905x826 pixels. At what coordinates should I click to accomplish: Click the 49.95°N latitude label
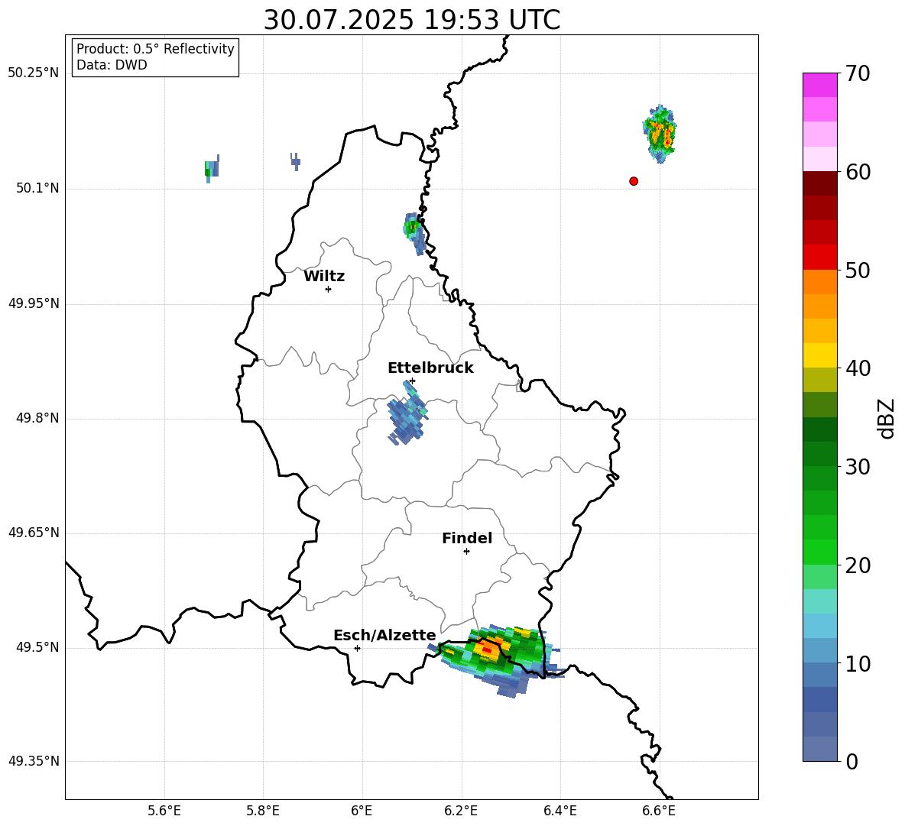coord(34,303)
